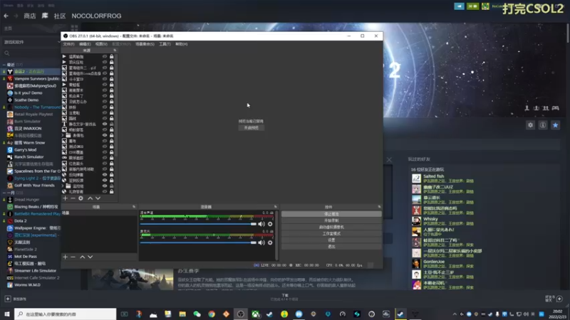Click the Windows Start button
This screenshot has height=320, width=570.
7,314
